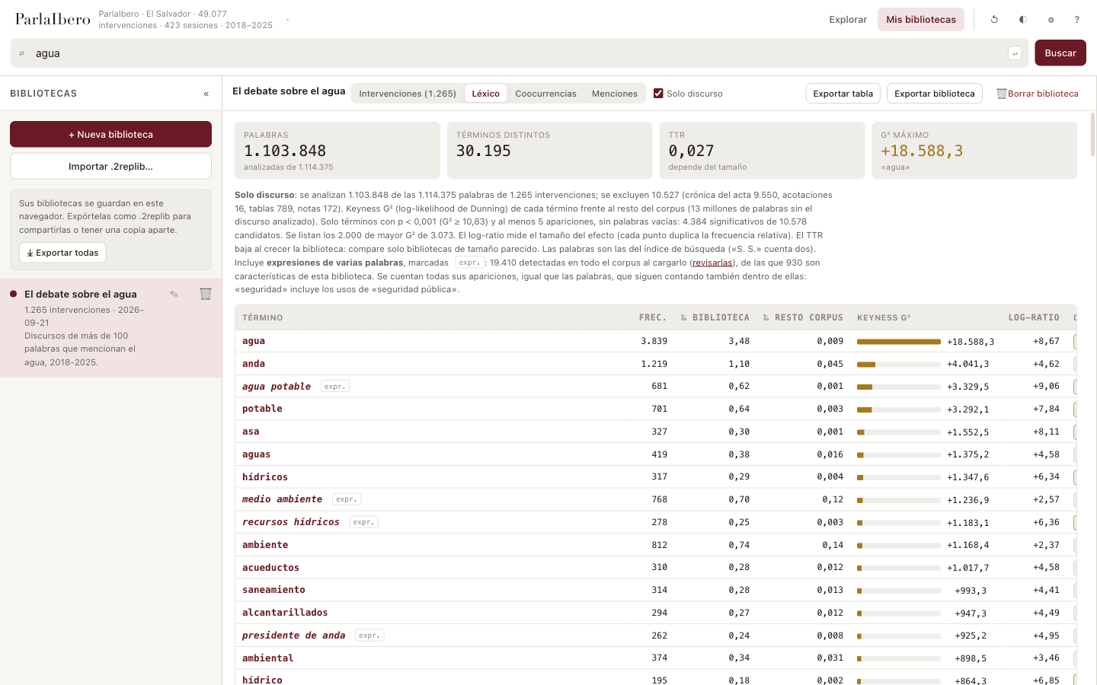Sort by the ‰ RESTO CORPUS column header
1097x685 pixels.
coord(803,317)
